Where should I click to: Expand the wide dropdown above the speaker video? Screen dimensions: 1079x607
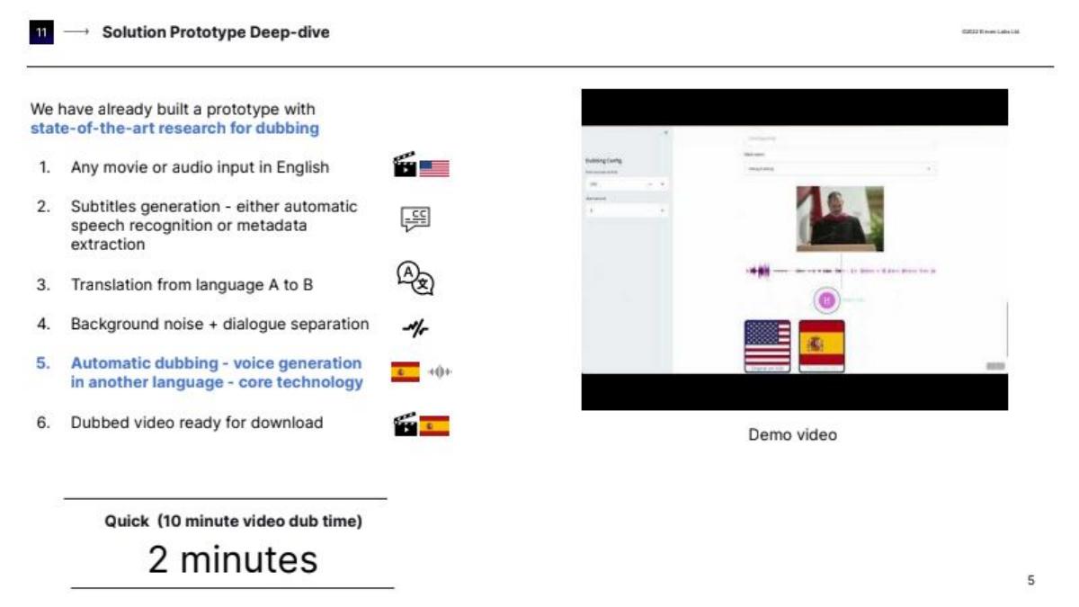click(x=839, y=168)
